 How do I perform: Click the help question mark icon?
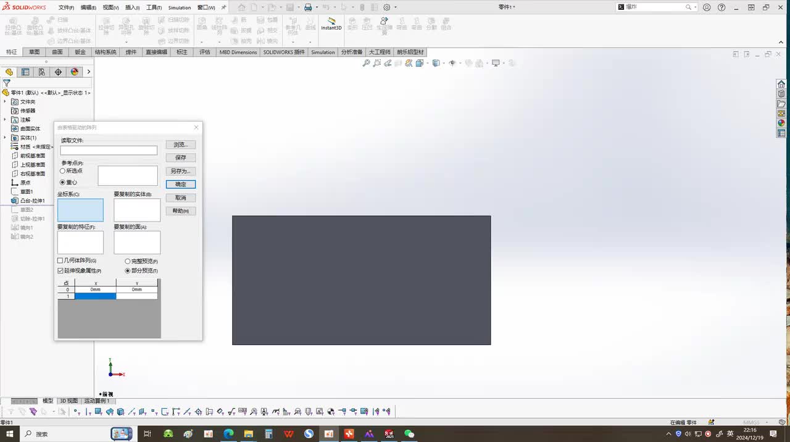coord(721,7)
